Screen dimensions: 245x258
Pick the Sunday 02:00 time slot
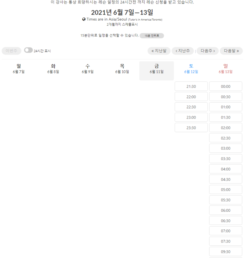[226, 128]
